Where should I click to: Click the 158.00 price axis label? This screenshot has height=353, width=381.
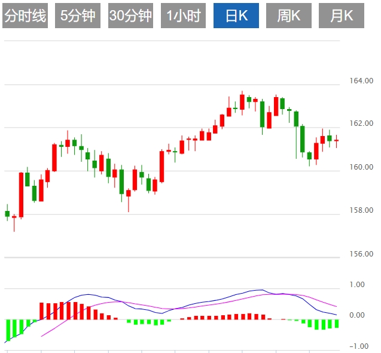360,210
